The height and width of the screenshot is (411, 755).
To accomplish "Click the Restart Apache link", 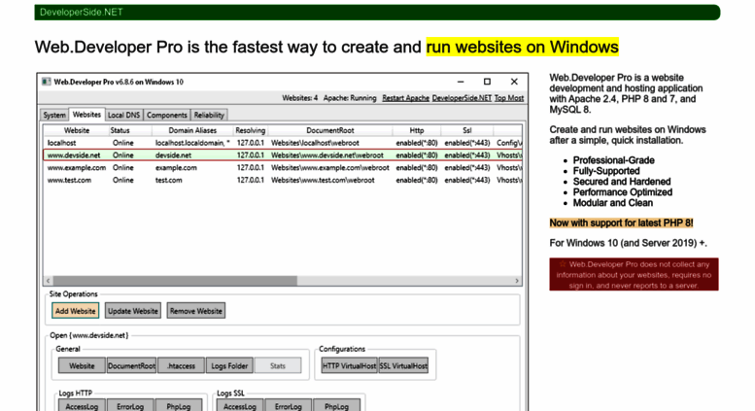I will pos(405,98).
